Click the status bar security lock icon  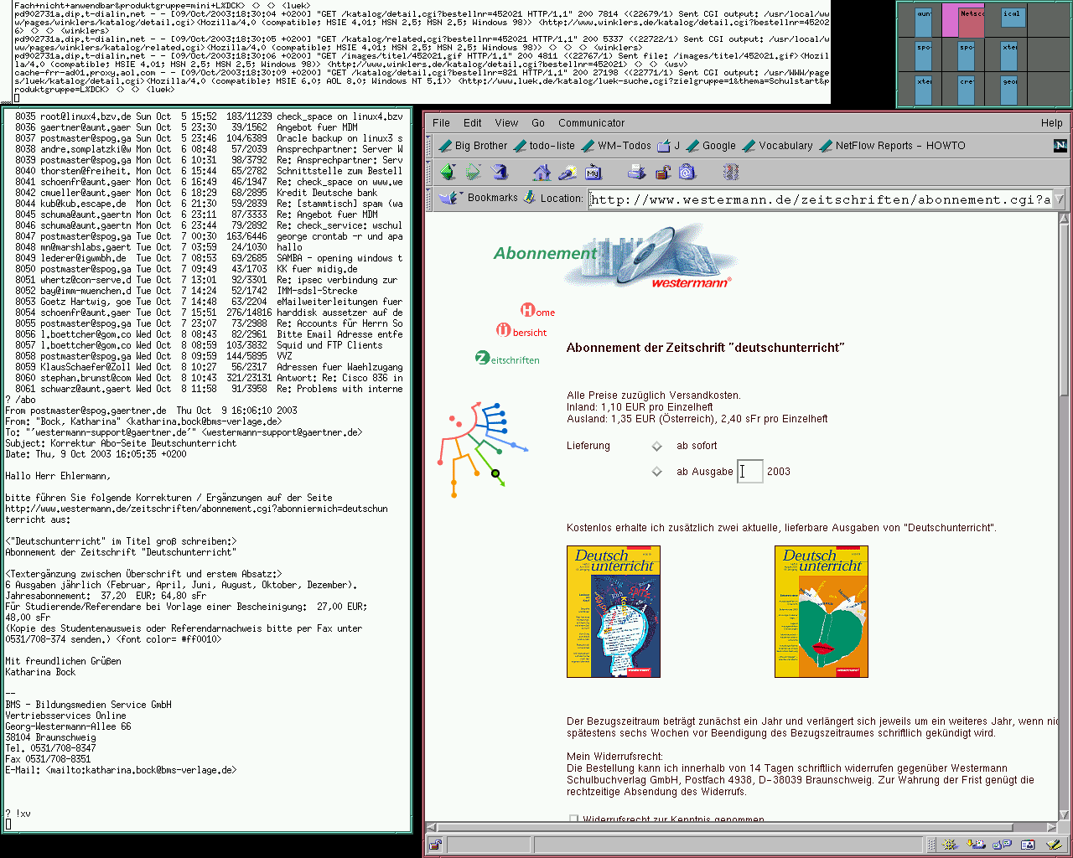coord(435,845)
